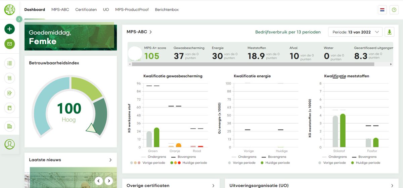Click the Water score 0

tap(326, 56)
